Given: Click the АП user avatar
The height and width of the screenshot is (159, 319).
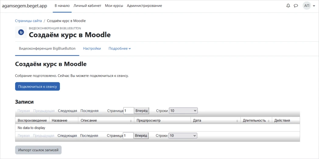Looking at the screenshot, I should (307, 6).
